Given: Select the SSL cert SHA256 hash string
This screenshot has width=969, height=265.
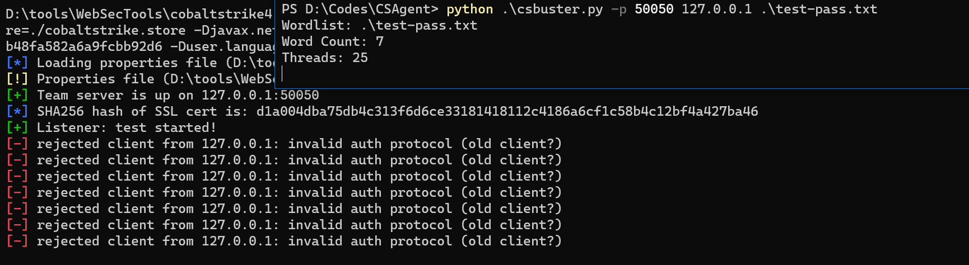Looking at the screenshot, I should pos(507,111).
